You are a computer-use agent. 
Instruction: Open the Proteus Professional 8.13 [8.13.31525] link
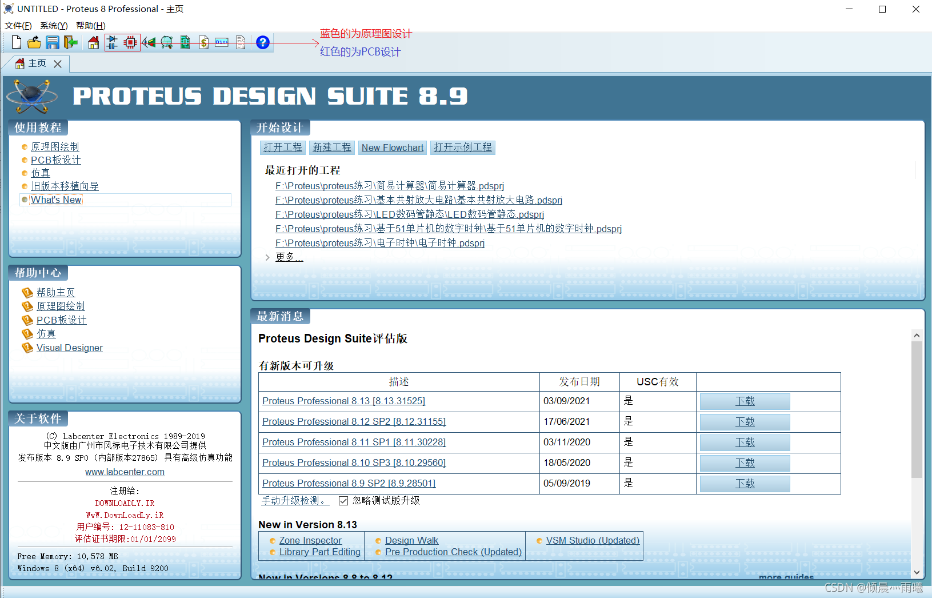[x=344, y=401]
